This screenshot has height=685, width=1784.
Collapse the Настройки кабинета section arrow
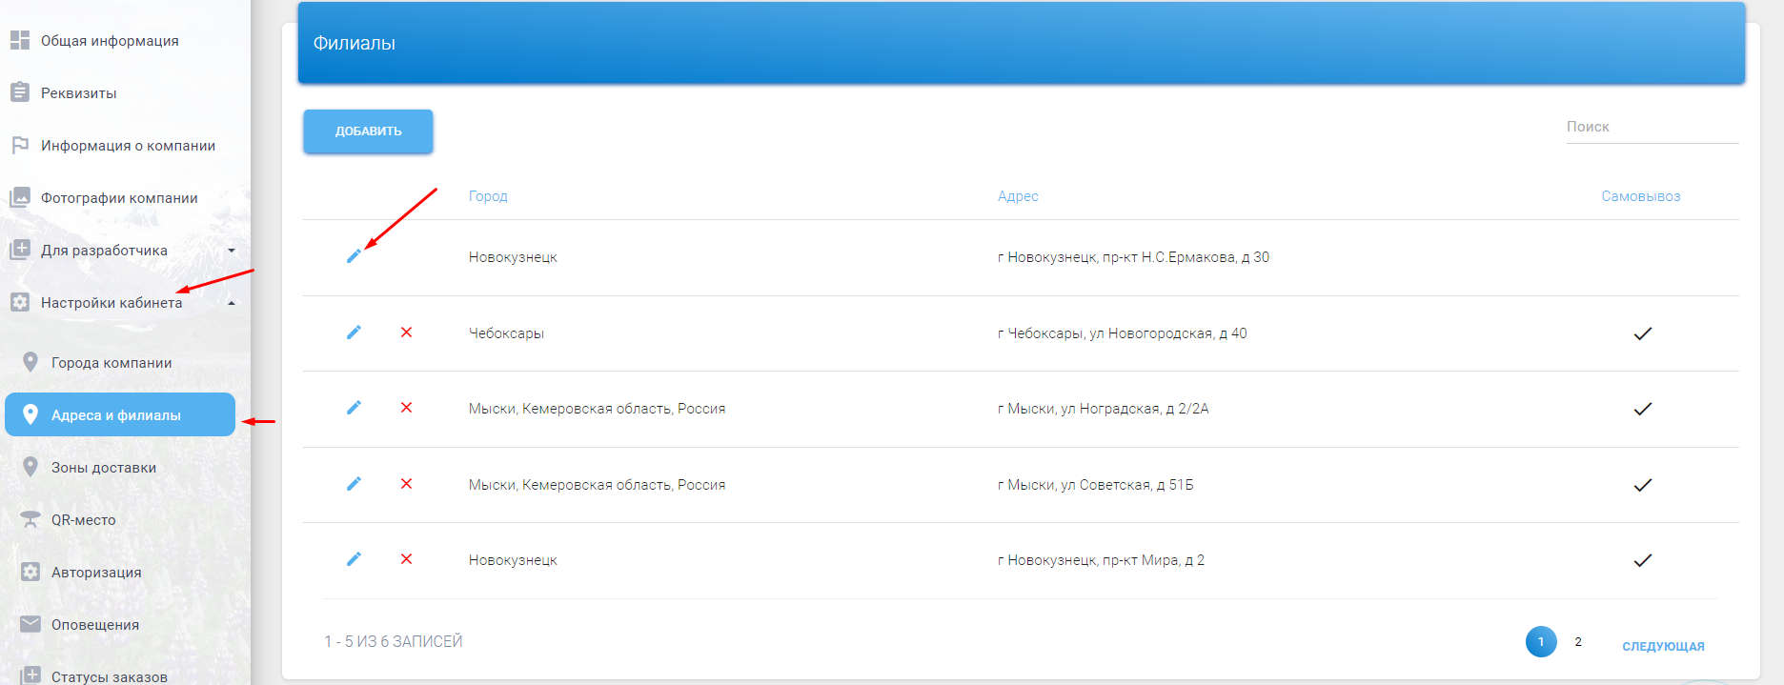tap(232, 303)
